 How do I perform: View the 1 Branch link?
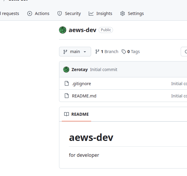click(x=107, y=52)
